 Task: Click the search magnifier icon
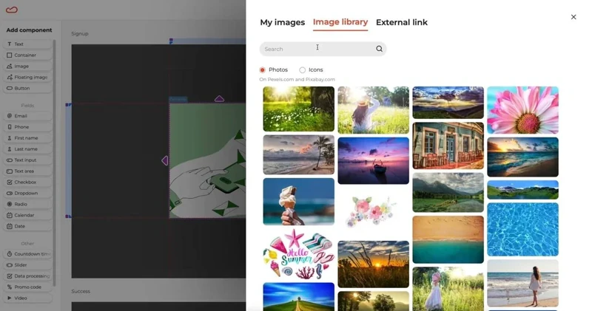[379, 49]
